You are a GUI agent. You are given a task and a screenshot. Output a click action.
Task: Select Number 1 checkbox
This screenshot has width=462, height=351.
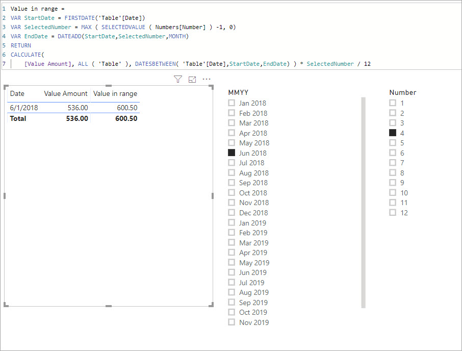click(393, 103)
